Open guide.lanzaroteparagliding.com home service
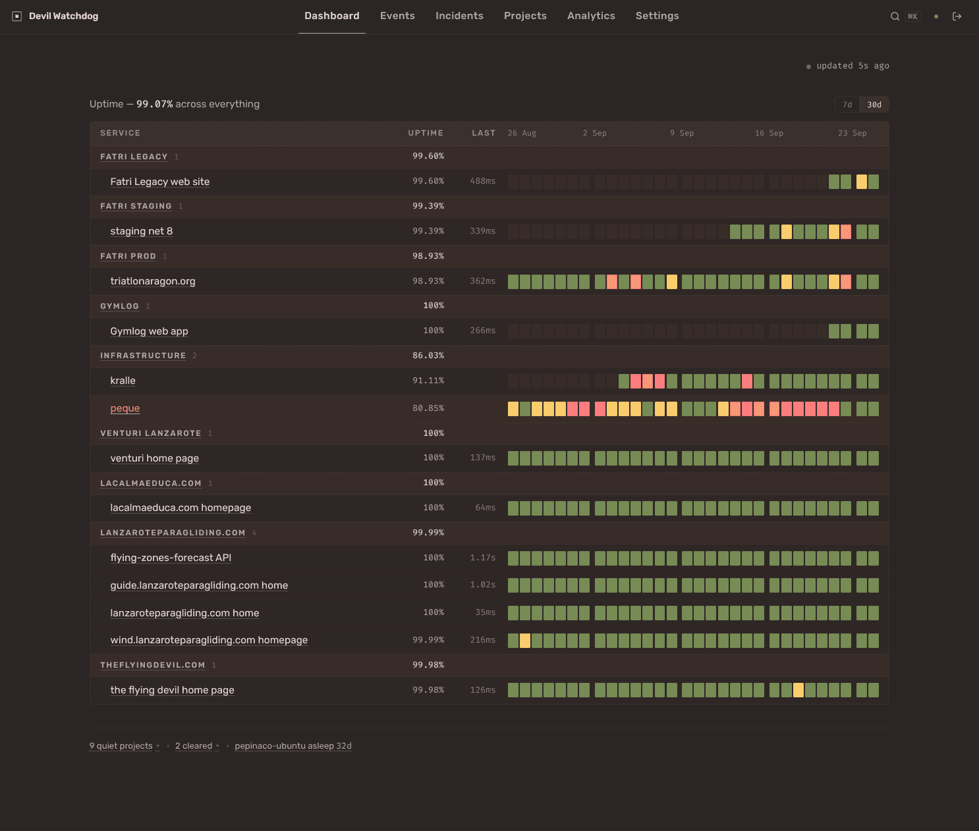 199,585
